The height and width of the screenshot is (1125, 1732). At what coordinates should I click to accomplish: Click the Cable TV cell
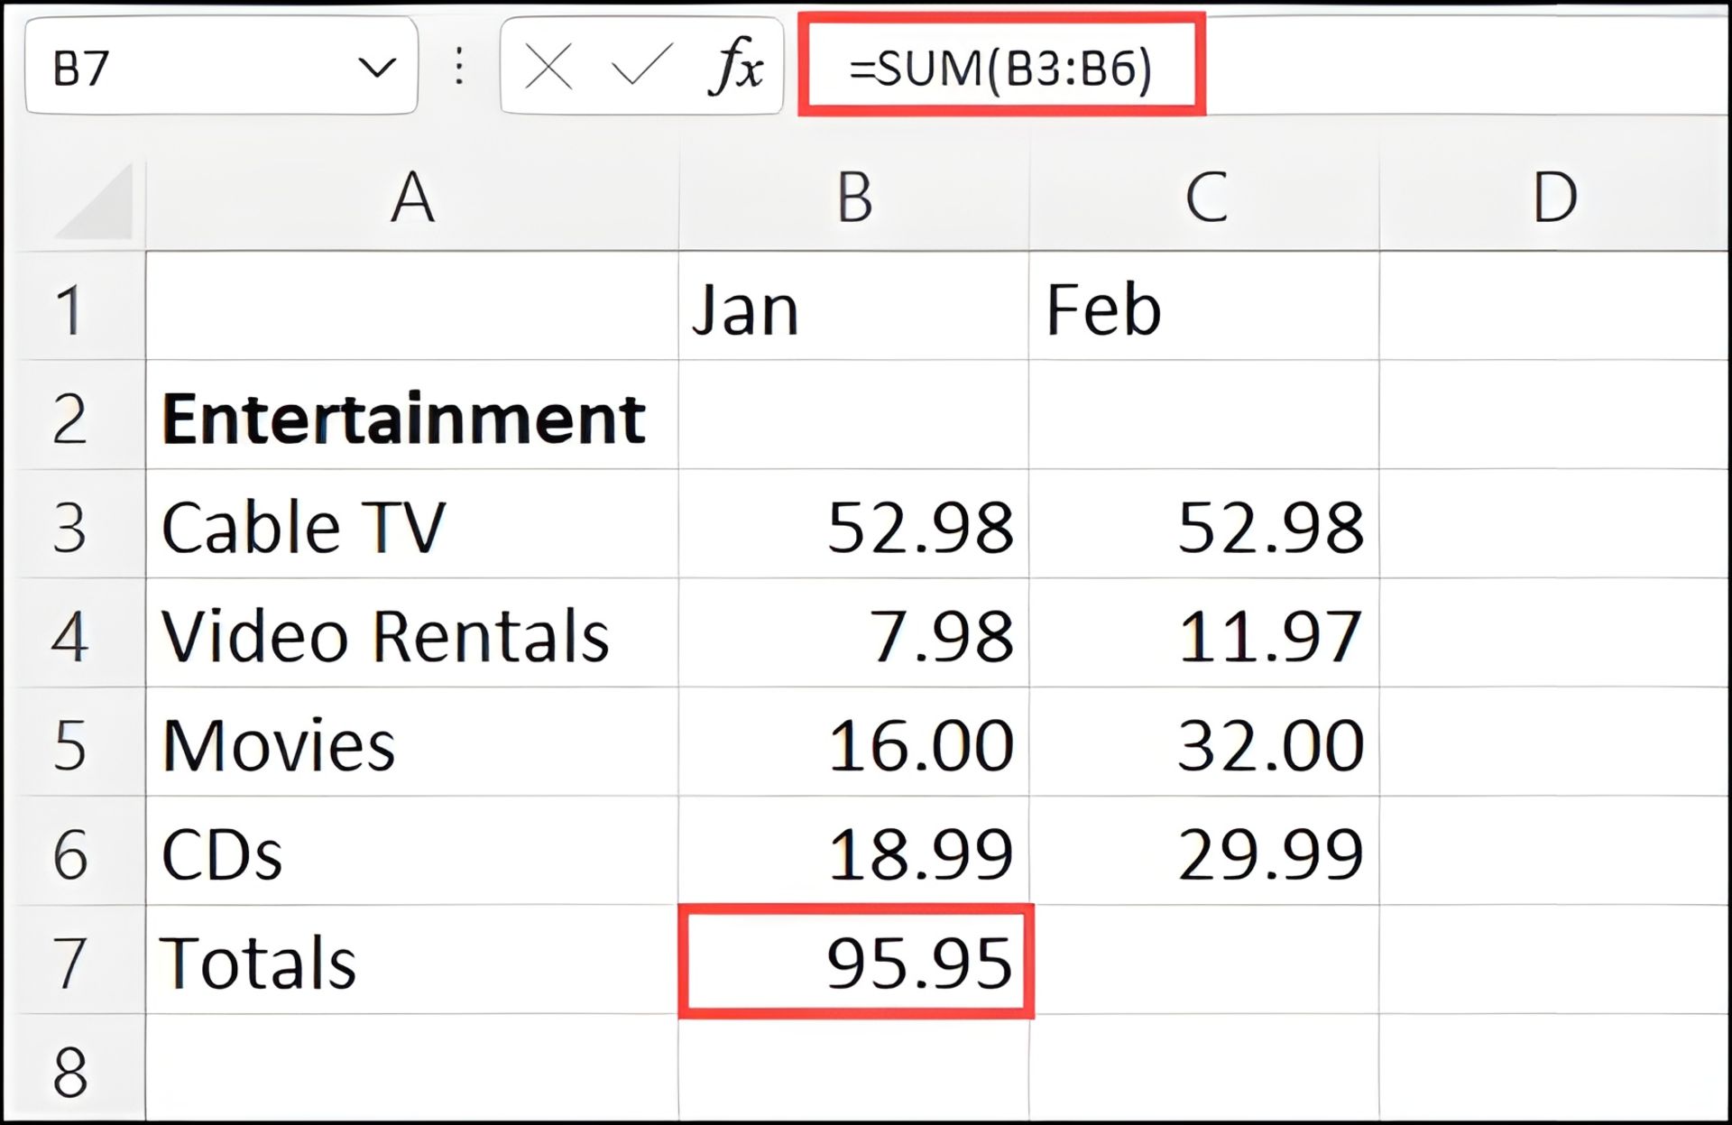412,524
